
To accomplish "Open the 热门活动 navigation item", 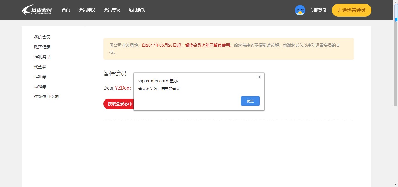I will coord(137,10).
